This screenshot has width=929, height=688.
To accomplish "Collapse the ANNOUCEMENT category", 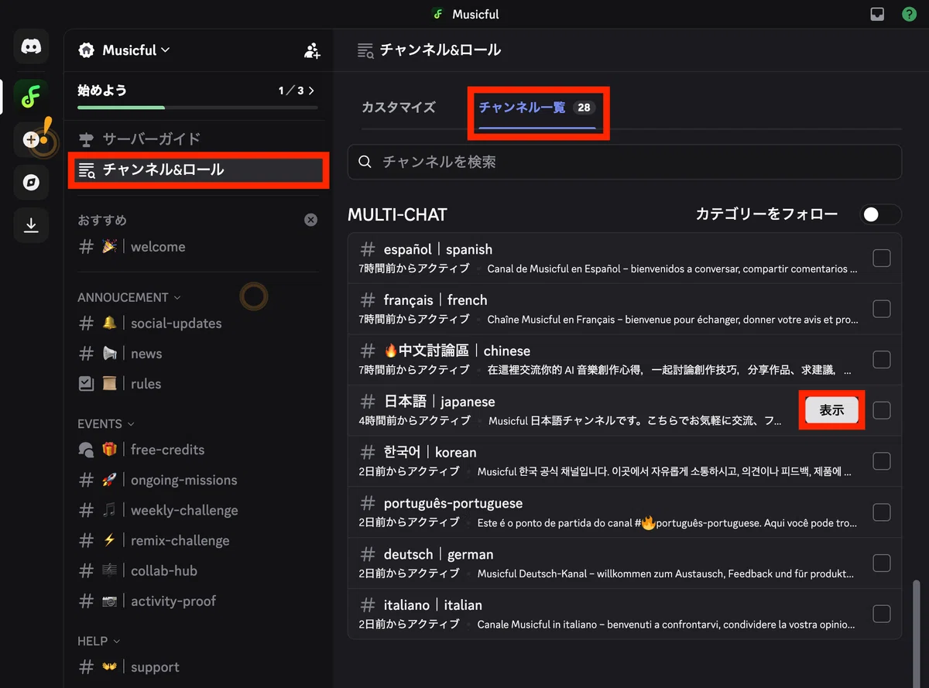I will pos(129,297).
